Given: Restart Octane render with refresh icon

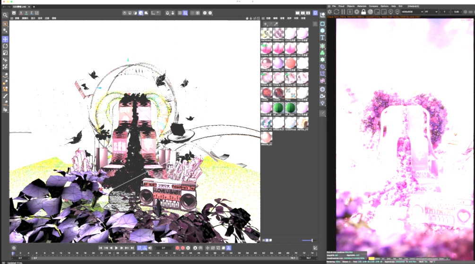Looking at the screenshot, I should coord(336,11).
